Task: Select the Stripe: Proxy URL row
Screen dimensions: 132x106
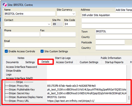Action: pyautogui.click(x=65, y=101)
